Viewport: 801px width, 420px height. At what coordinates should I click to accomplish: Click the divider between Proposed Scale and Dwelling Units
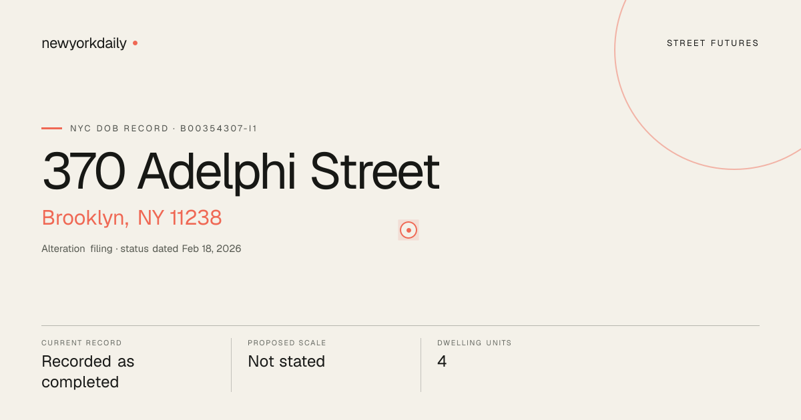(x=421, y=365)
